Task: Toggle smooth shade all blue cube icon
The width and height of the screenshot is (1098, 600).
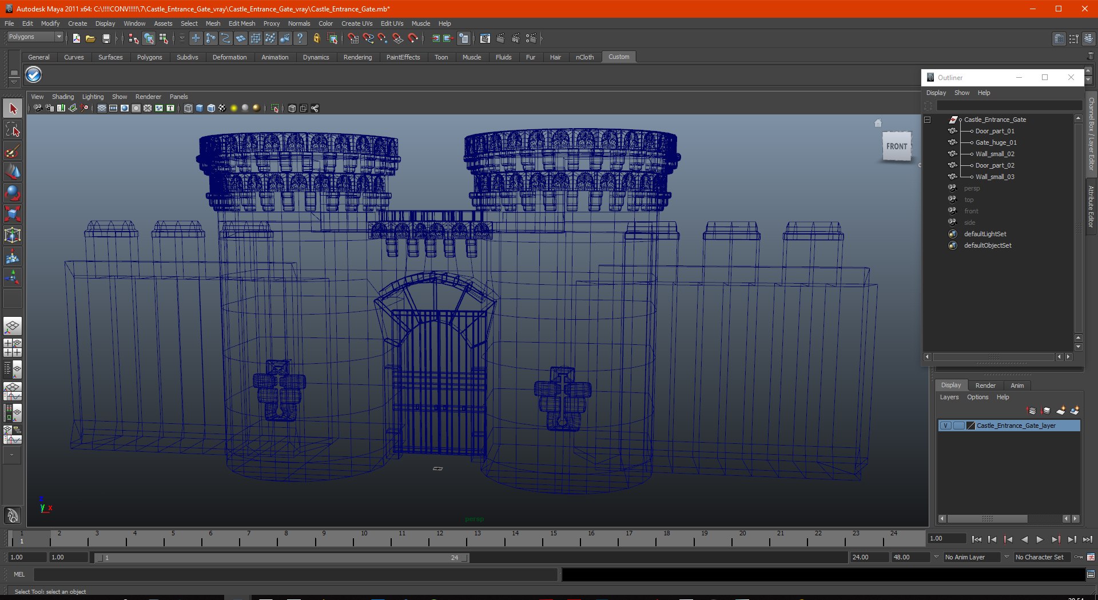Action: (200, 108)
